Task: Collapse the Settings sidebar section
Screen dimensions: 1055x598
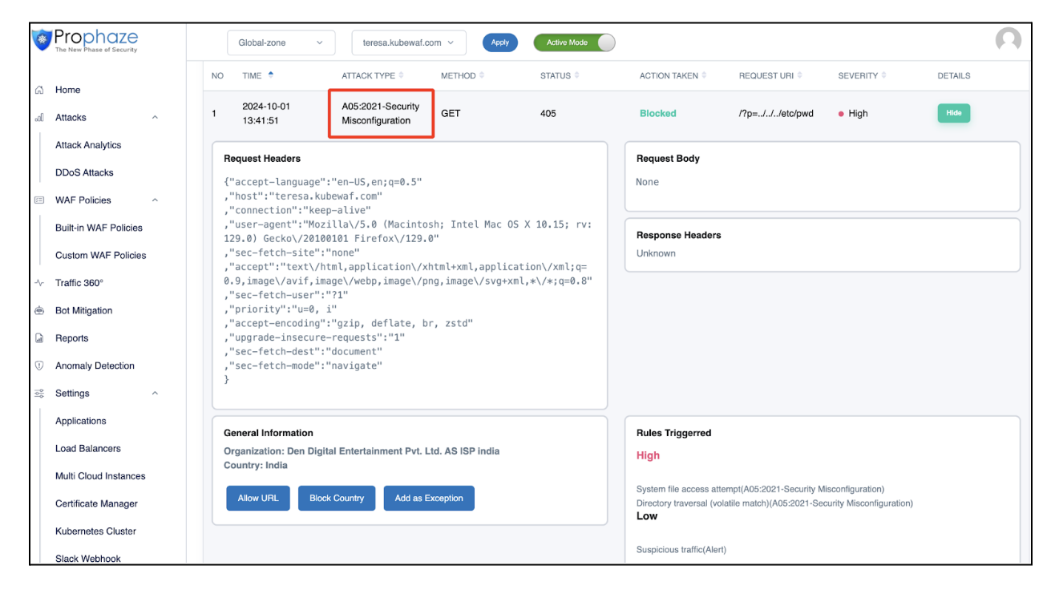Action: (155, 394)
